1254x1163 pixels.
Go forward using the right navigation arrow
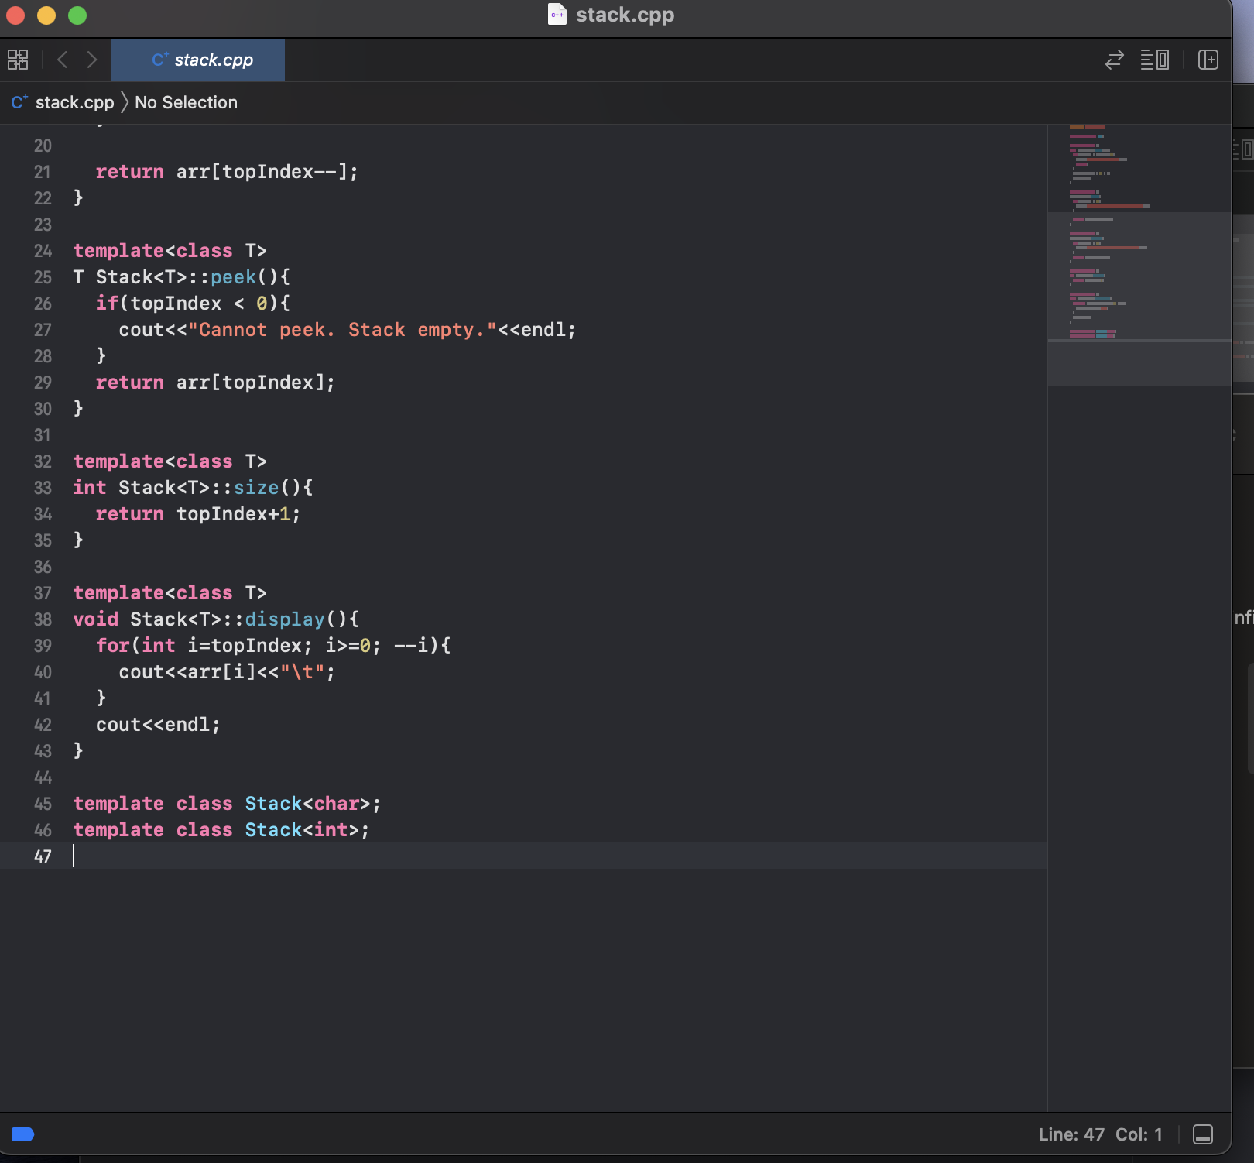92,59
